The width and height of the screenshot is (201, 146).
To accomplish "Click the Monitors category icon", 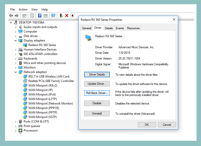I will click(x=20, y=67).
